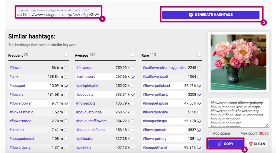Tick the #flowerpotcake checkbox
Viewport: 276px width, 153px height.
[199, 112]
